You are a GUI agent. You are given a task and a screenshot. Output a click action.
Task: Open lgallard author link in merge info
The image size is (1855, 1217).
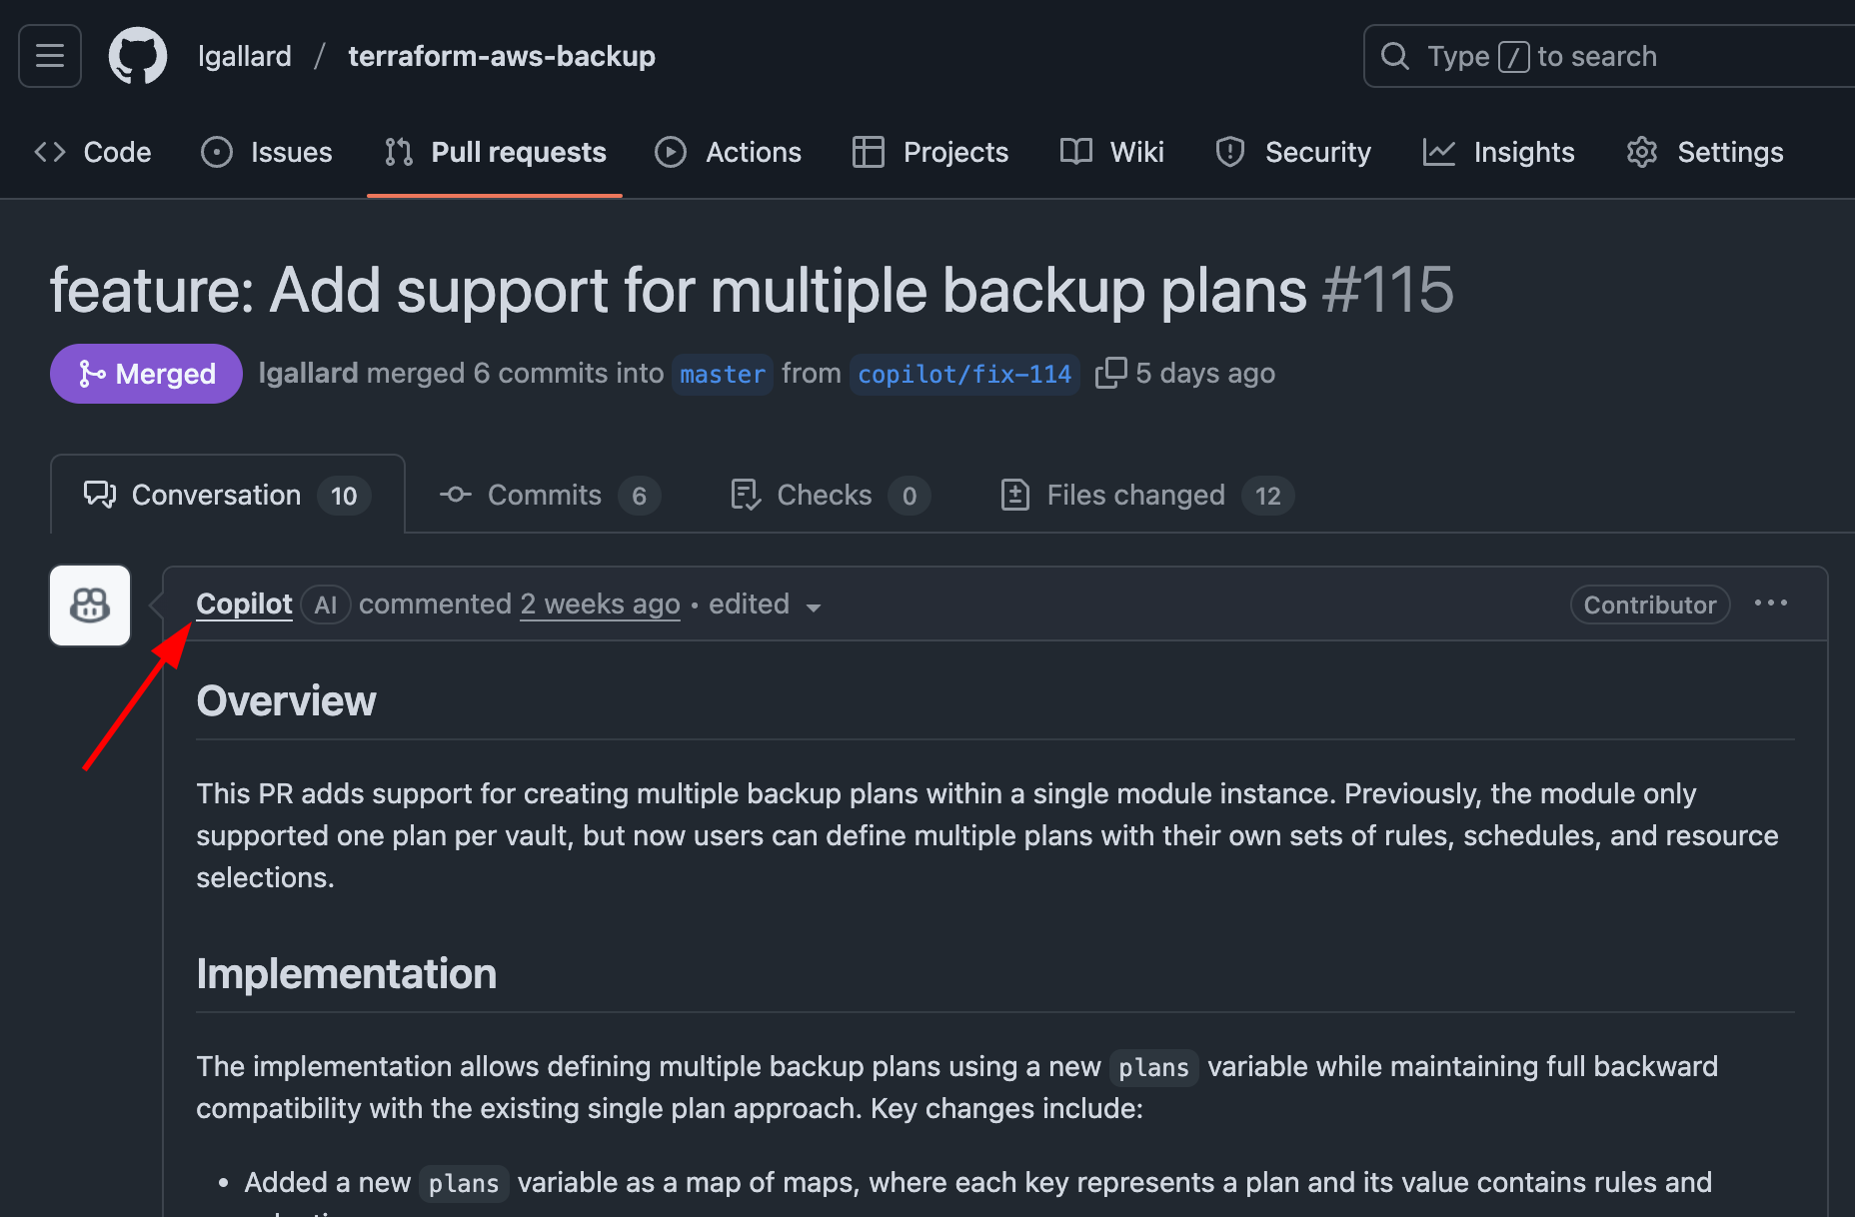click(x=308, y=374)
